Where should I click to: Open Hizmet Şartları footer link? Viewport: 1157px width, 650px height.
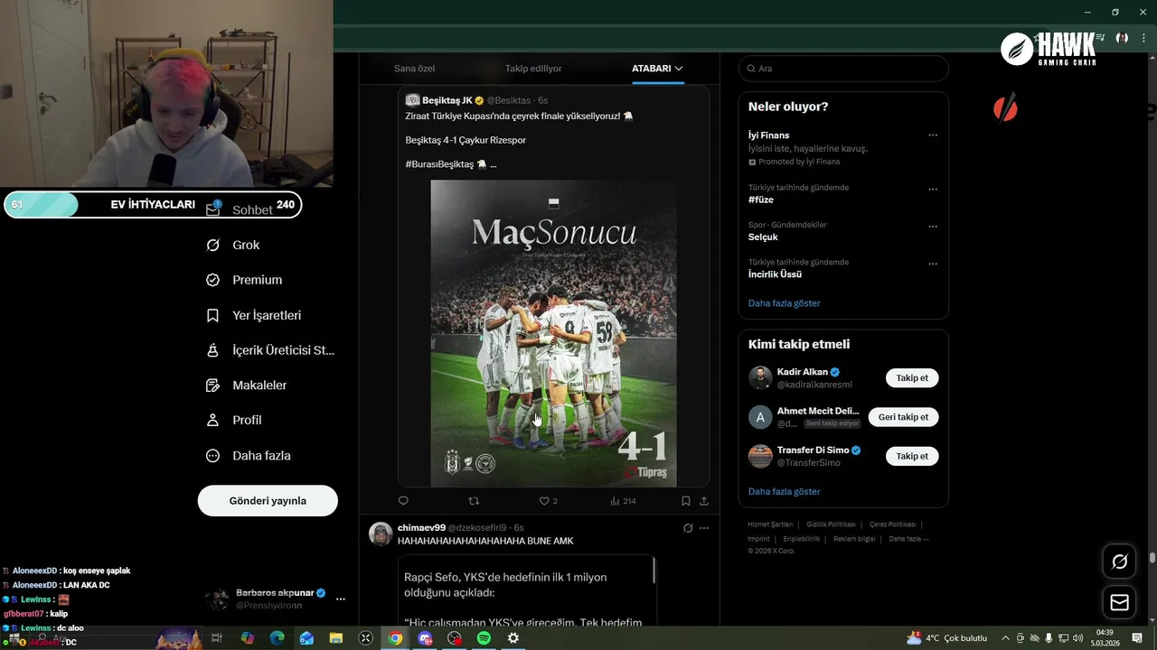[x=770, y=525]
